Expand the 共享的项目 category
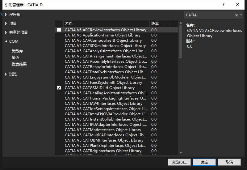This screenshot has width=247, height=170. [x=6, y=32]
